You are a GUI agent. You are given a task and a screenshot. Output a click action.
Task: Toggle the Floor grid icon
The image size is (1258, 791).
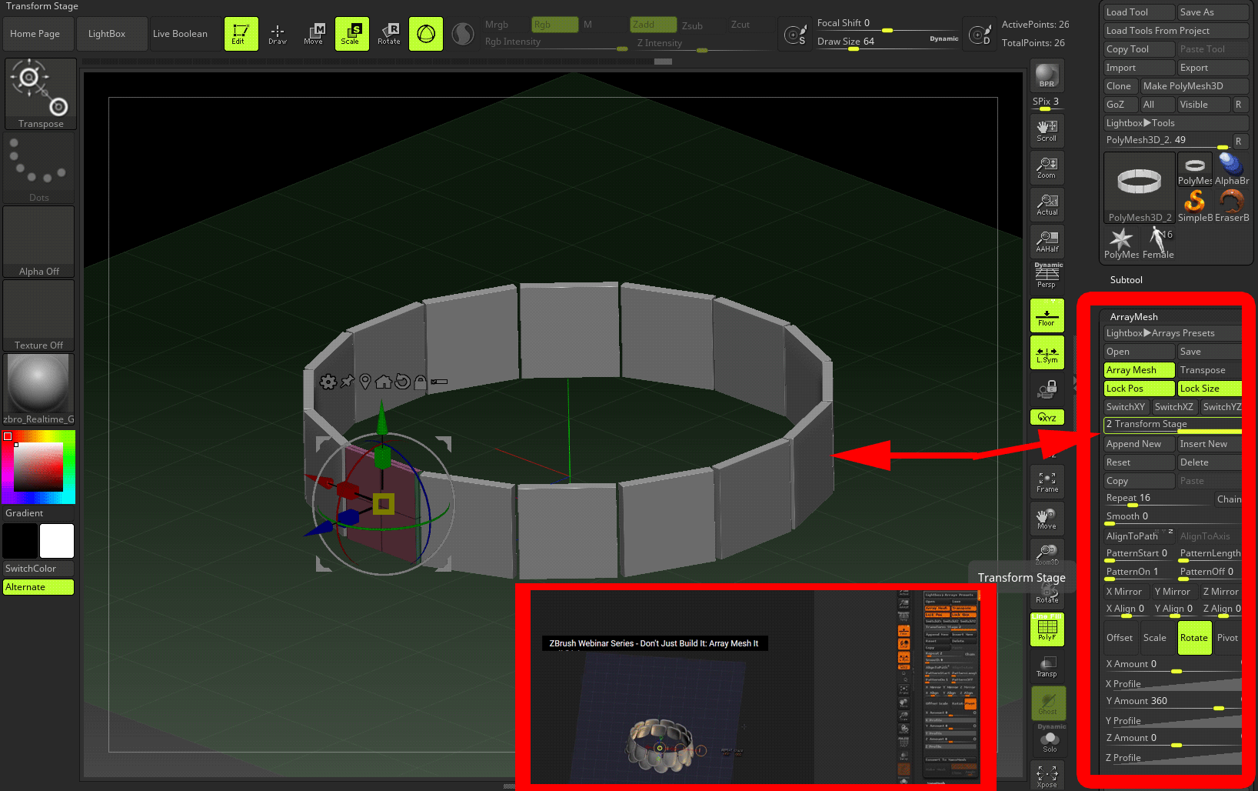click(1047, 315)
